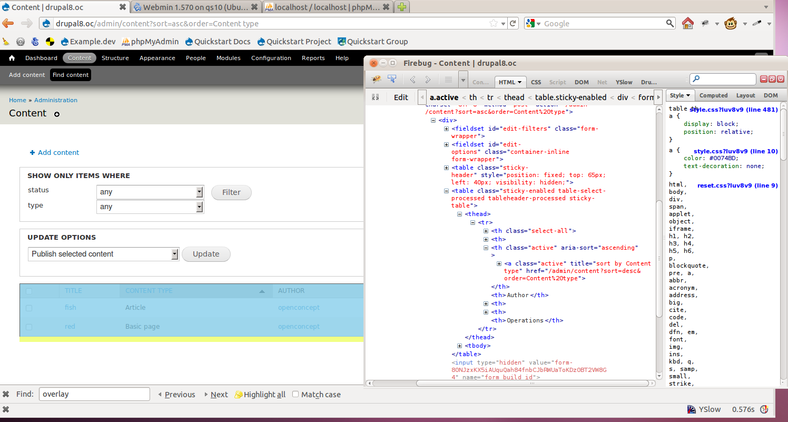
Task: Click the Firebug HTML panel vertical scrollbar
Action: (x=658, y=258)
